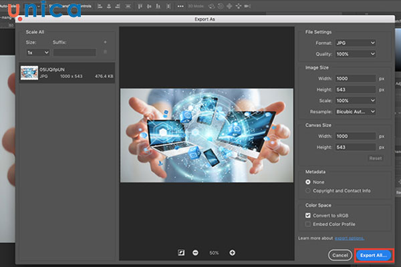The width and height of the screenshot is (401, 267).
Task: Open the Format dropdown set to JPG
Action: (355, 43)
